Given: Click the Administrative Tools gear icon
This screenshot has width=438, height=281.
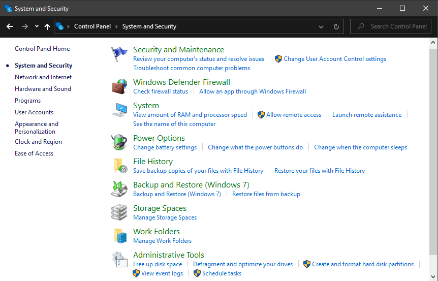Looking at the screenshot, I should click(x=120, y=259).
